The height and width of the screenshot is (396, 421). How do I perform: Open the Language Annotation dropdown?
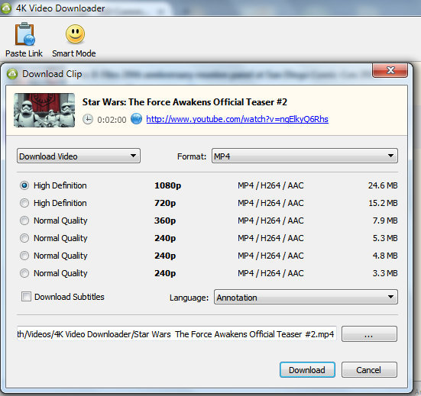coord(306,297)
